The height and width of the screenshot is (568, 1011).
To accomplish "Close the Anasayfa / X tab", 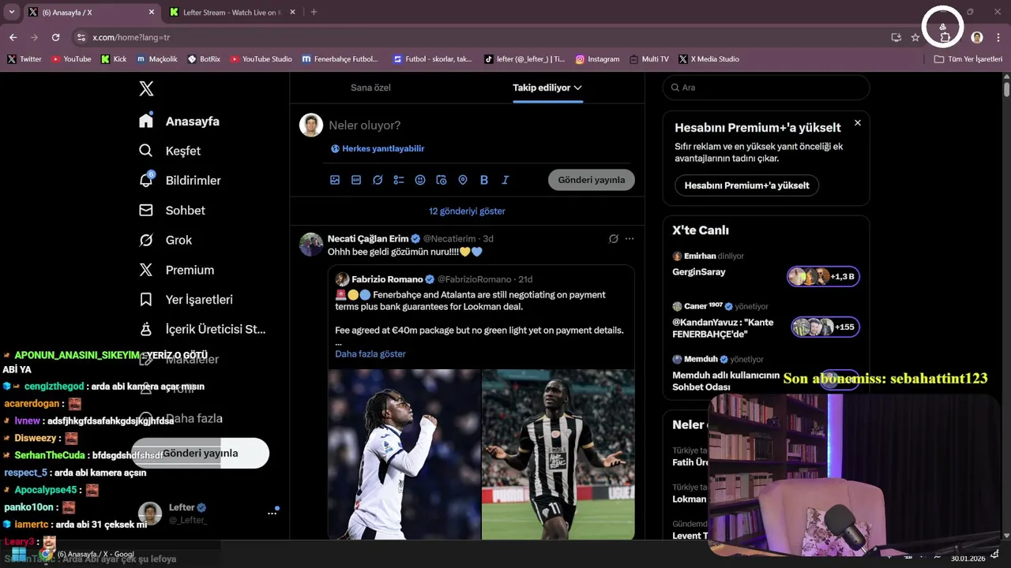I will (152, 13).
